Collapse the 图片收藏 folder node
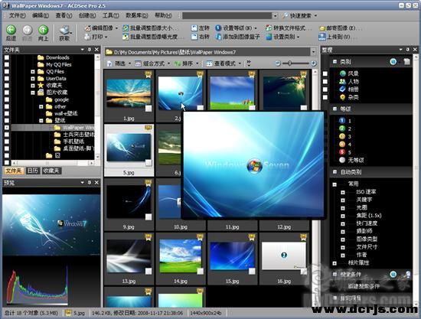 (33, 93)
